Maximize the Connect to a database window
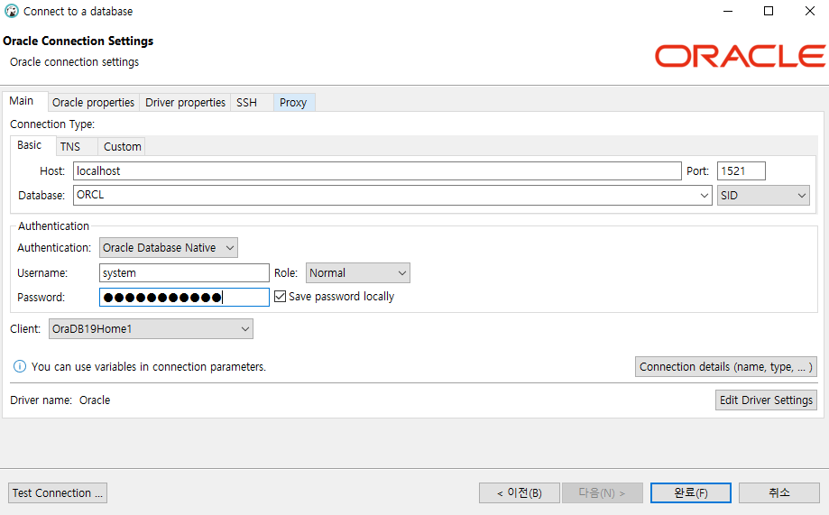The image size is (829, 515). point(769,11)
